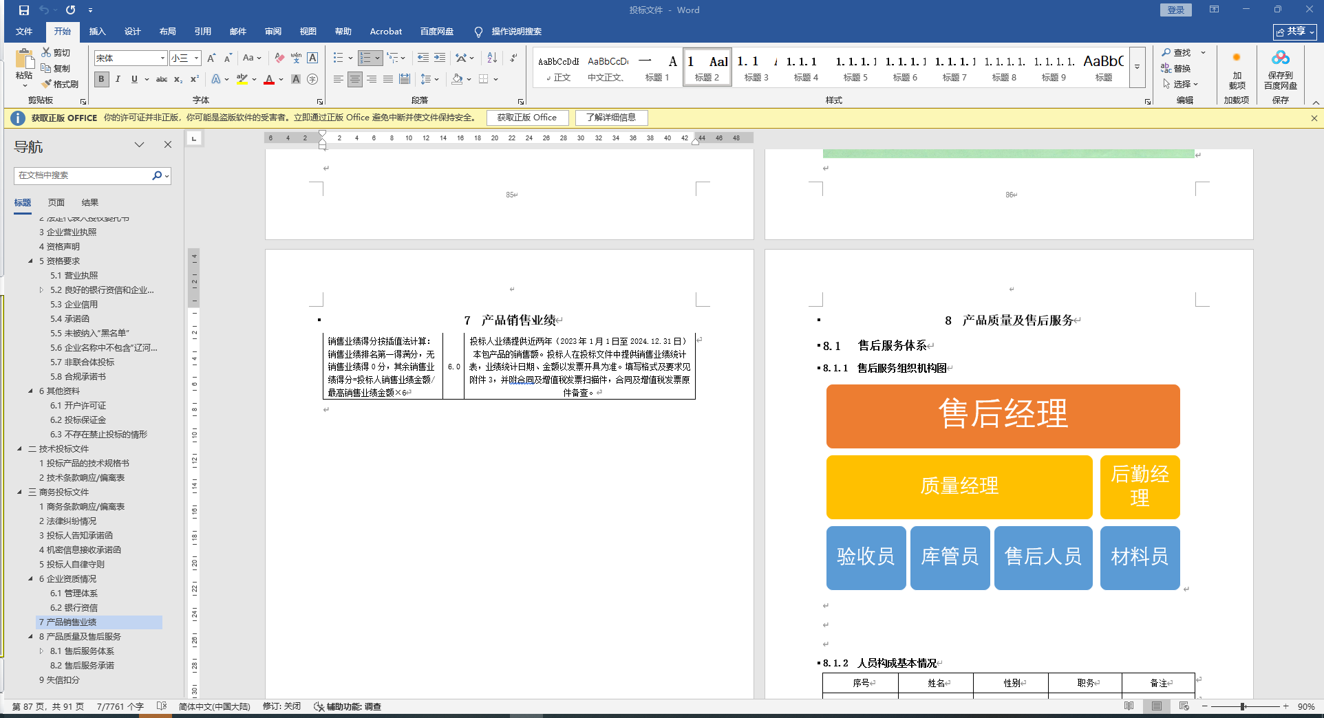Focus the 在文档中搜索 search field

coord(83,176)
